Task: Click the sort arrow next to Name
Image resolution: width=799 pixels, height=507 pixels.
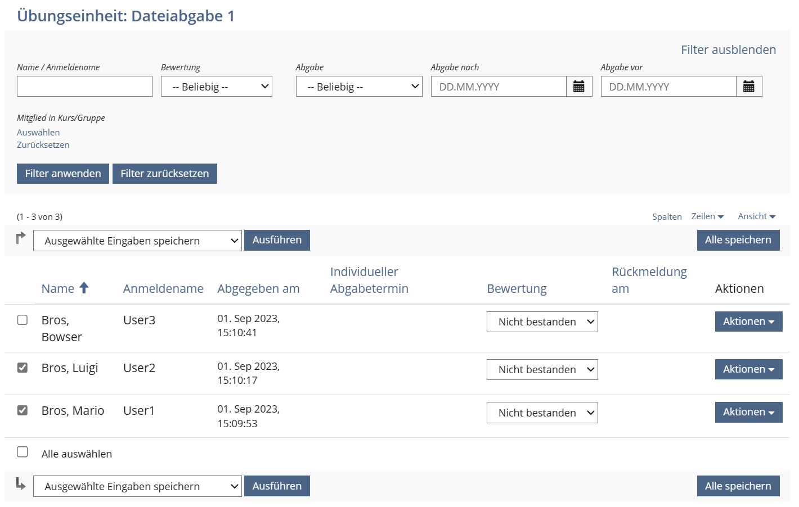Action: pyautogui.click(x=84, y=288)
